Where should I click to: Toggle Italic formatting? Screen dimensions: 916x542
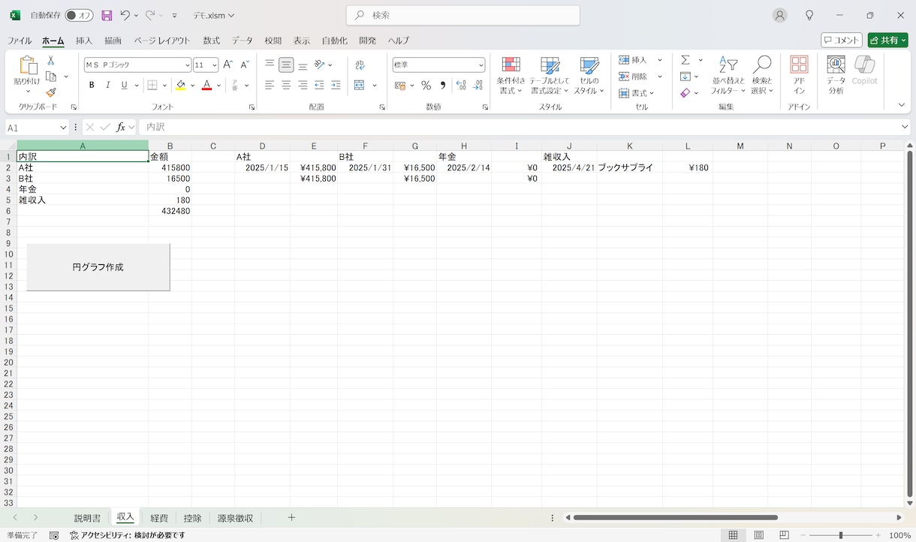coord(108,86)
